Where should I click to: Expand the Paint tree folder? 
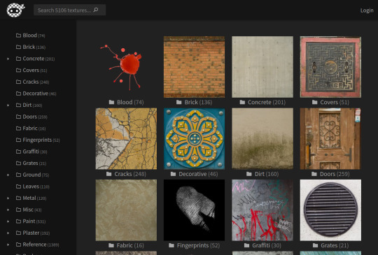(x=8, y=221)
